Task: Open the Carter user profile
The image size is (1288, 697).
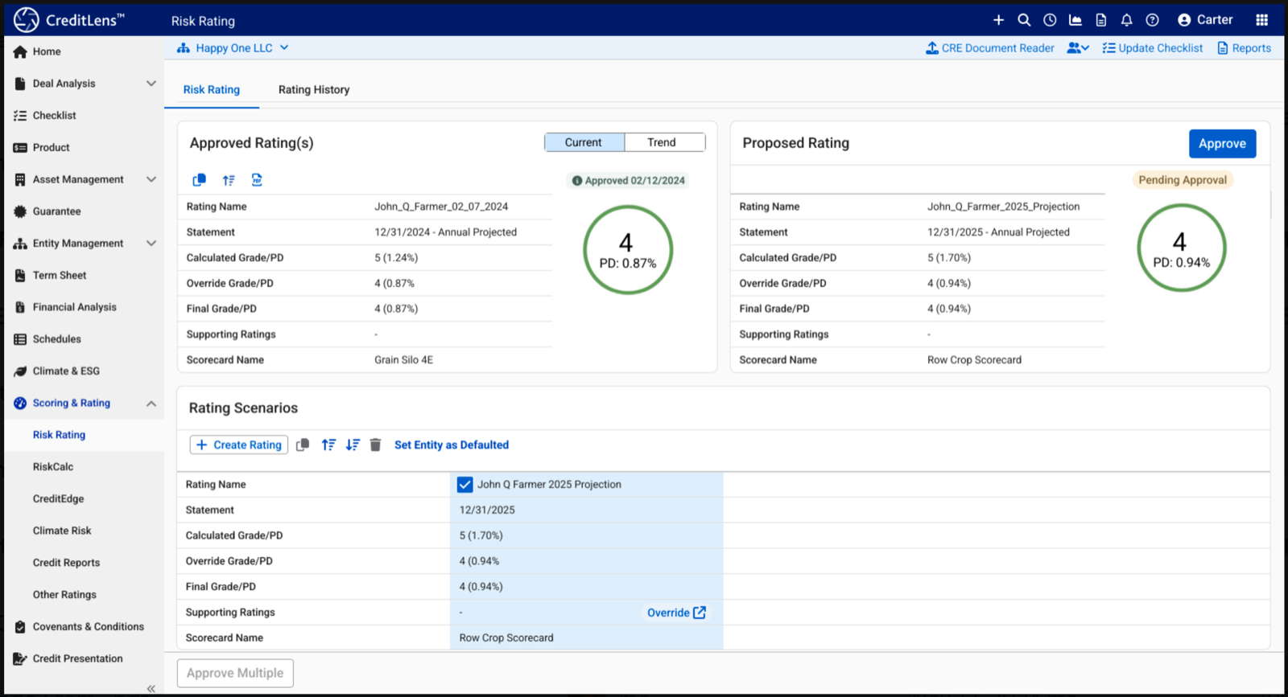Action: coord(1205,20)
